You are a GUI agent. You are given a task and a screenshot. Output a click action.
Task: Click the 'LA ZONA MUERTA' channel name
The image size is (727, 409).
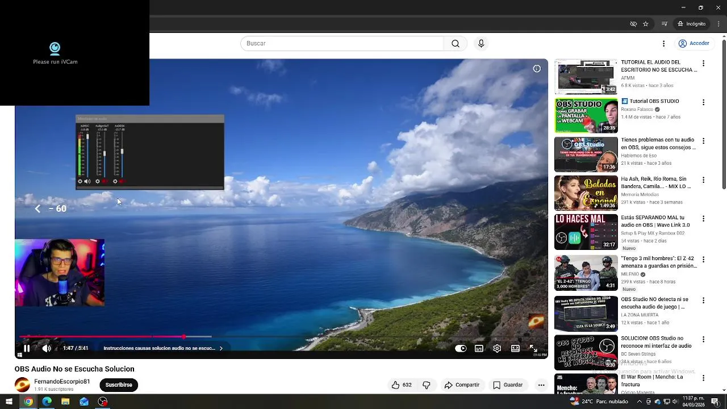click(640, 315)
